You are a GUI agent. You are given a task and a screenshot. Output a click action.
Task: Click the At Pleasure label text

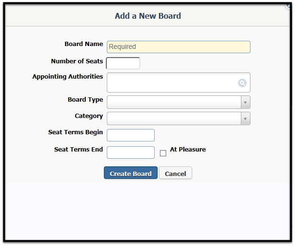click(188, 149)
